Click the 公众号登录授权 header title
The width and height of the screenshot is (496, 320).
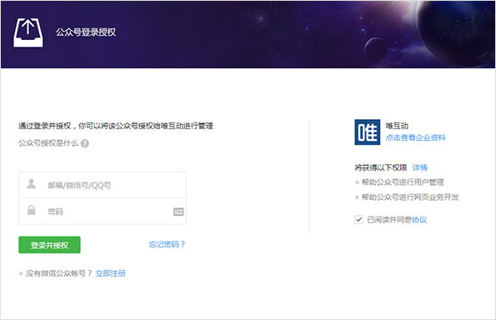[86, 32]
